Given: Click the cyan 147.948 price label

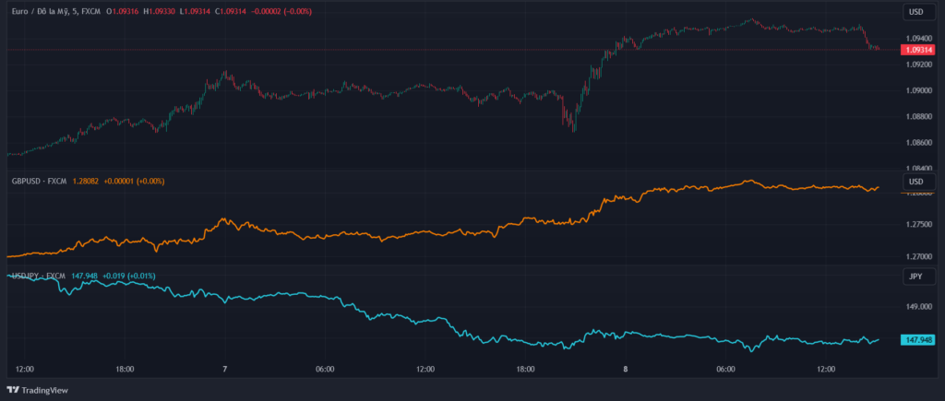Looking at the screenshot, I should pyautogui.click(x=919, y=340).
